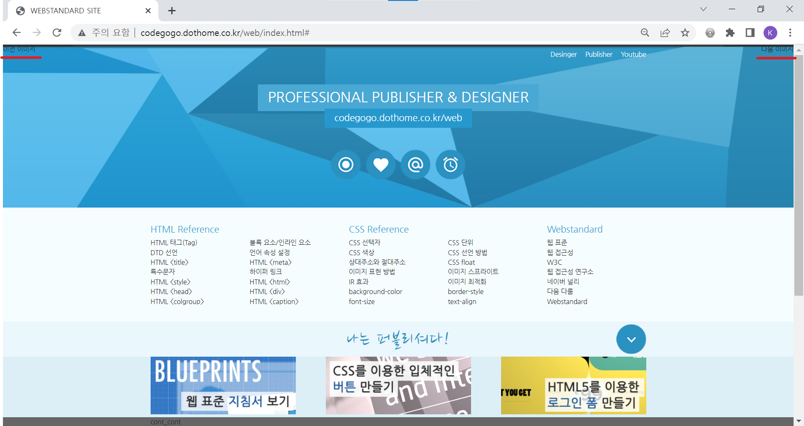Open the CSS 색상 link
The height and width of the screenshot is (426, 804).
(x=362, y=253)
